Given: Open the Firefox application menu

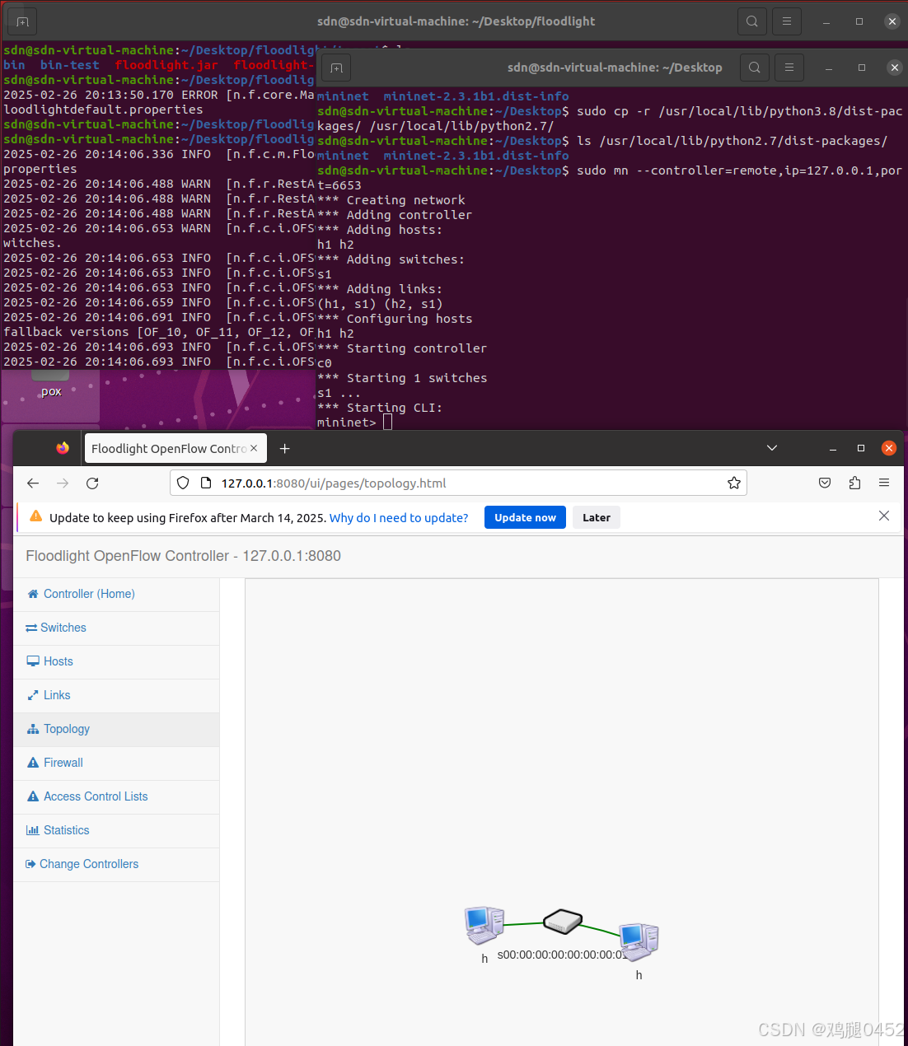Looking at the screenshot, I should click(884, 483).
